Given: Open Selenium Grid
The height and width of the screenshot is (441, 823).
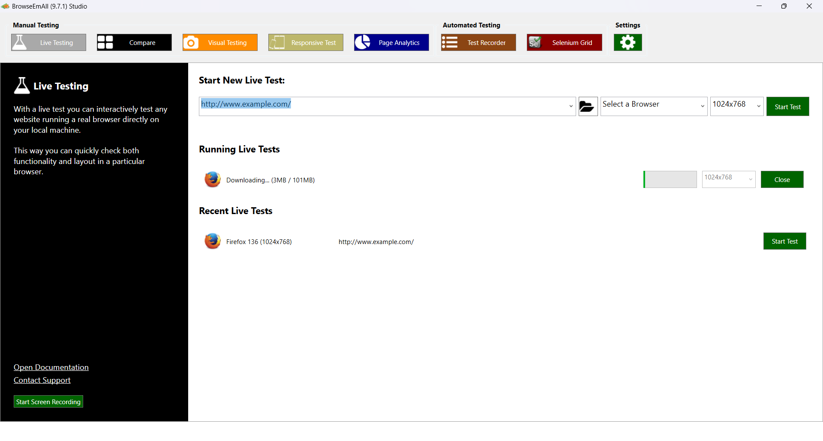Looking at the screenshot, I should pyautogui.click(x=564, y=42).
